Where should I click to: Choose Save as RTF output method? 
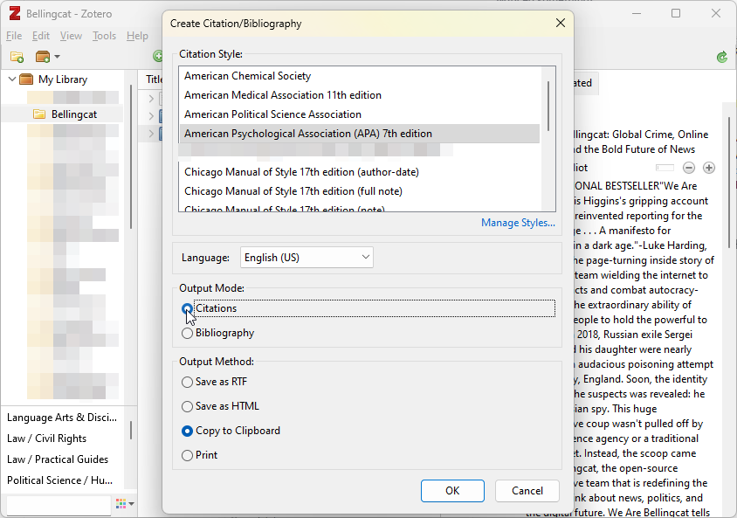click(x=187, y=382)
